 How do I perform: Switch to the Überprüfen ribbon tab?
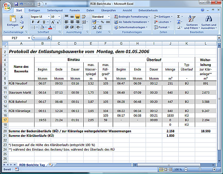click(109, 10)
